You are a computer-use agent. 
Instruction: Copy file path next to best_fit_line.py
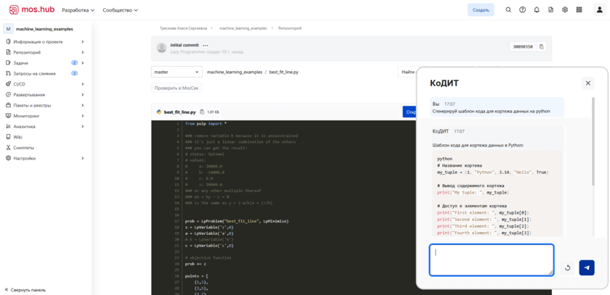[202, 112]
